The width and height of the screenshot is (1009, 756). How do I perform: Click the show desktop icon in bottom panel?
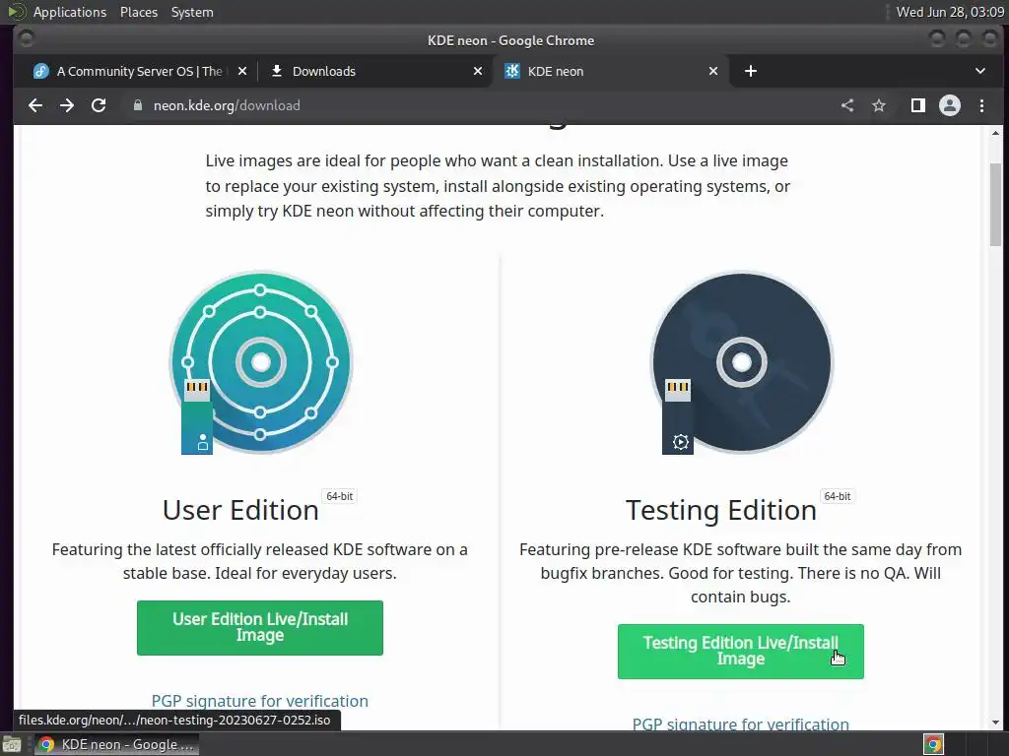coord(12,745)
